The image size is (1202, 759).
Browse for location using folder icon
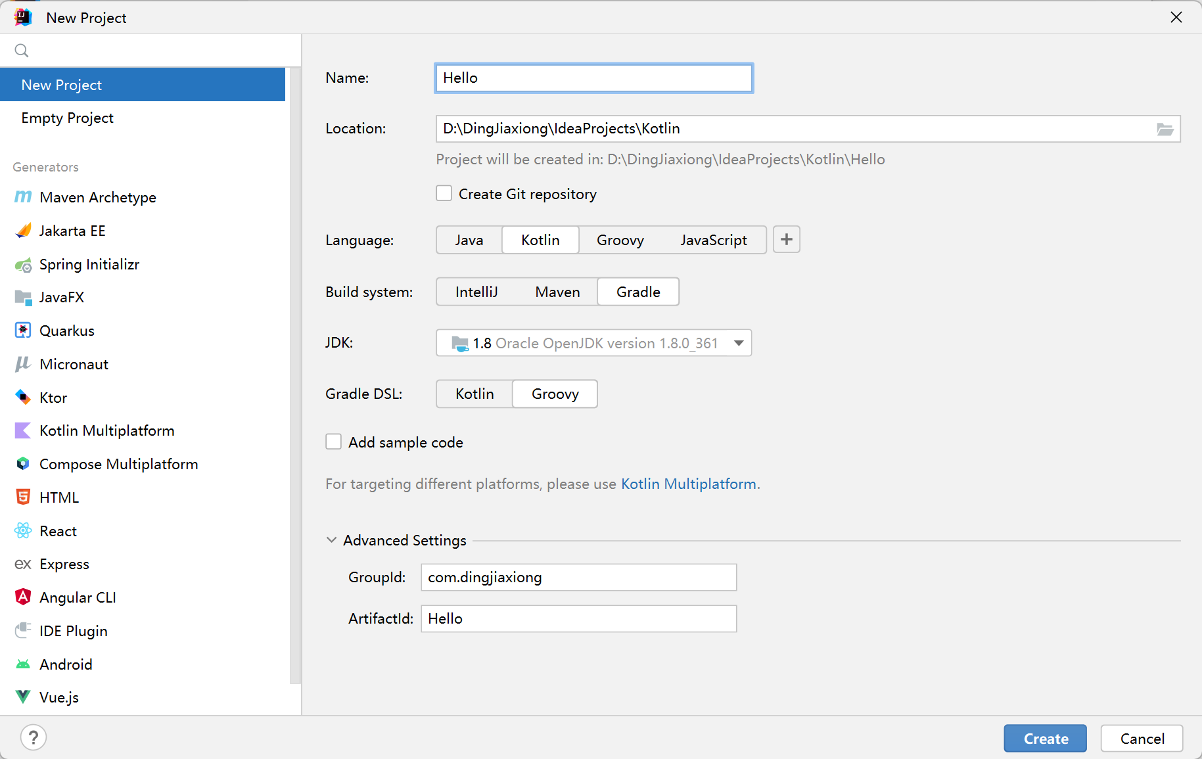click(1165, 129)
